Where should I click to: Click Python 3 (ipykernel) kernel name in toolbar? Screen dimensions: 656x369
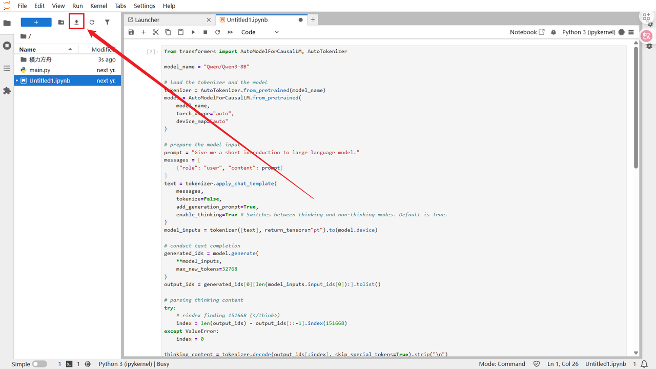click(x=589, y=32)
